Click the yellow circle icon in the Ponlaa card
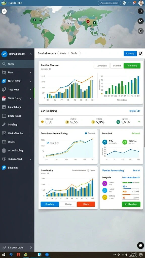145x258 pixels. (x=105, y=197)
